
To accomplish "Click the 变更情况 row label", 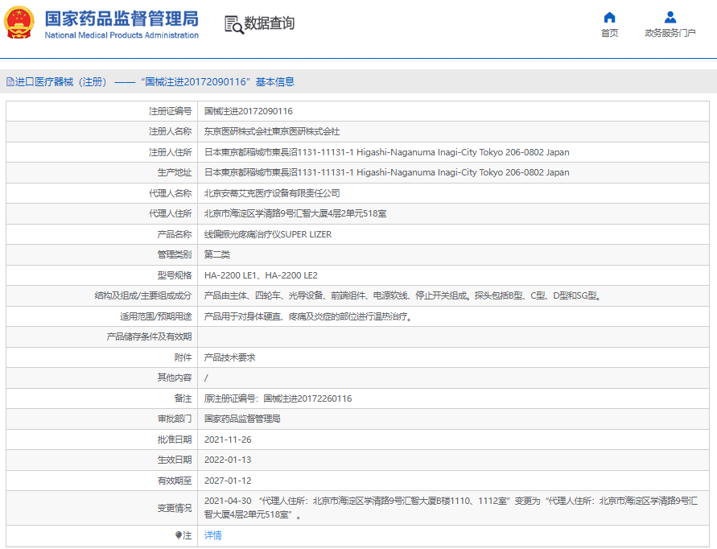I will click(x=174, y=508).
